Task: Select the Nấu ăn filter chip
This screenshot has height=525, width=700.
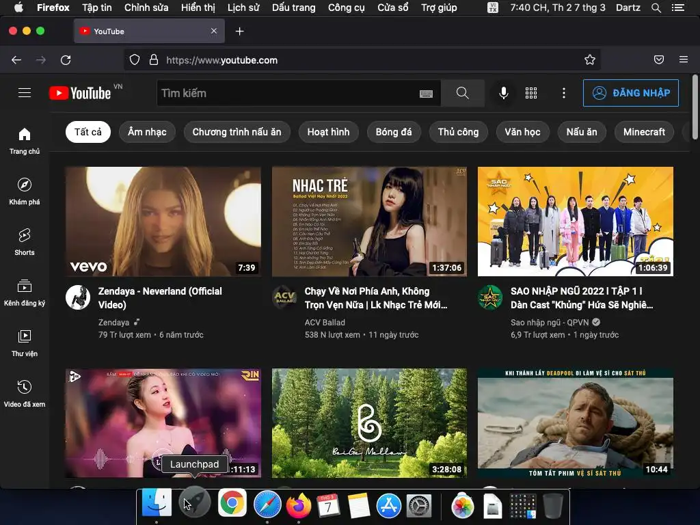Action: pos(582,132)
